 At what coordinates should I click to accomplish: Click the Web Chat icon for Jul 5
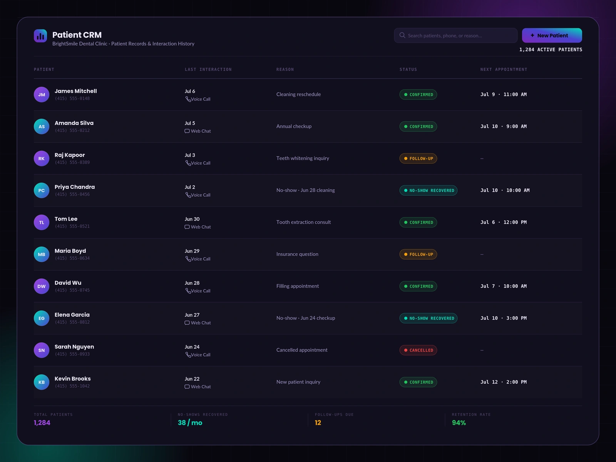coord(187,131)
